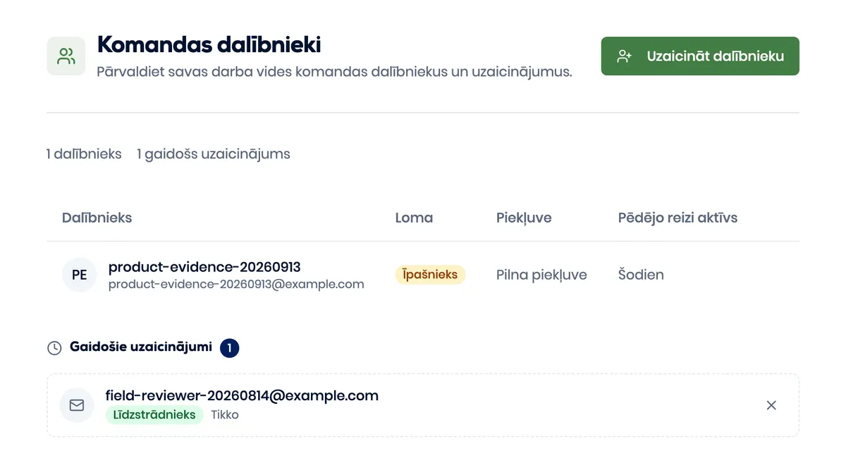846x470 pixels.
Task: Click the "Īpašnieks" role badge
Action: point(430,275)
